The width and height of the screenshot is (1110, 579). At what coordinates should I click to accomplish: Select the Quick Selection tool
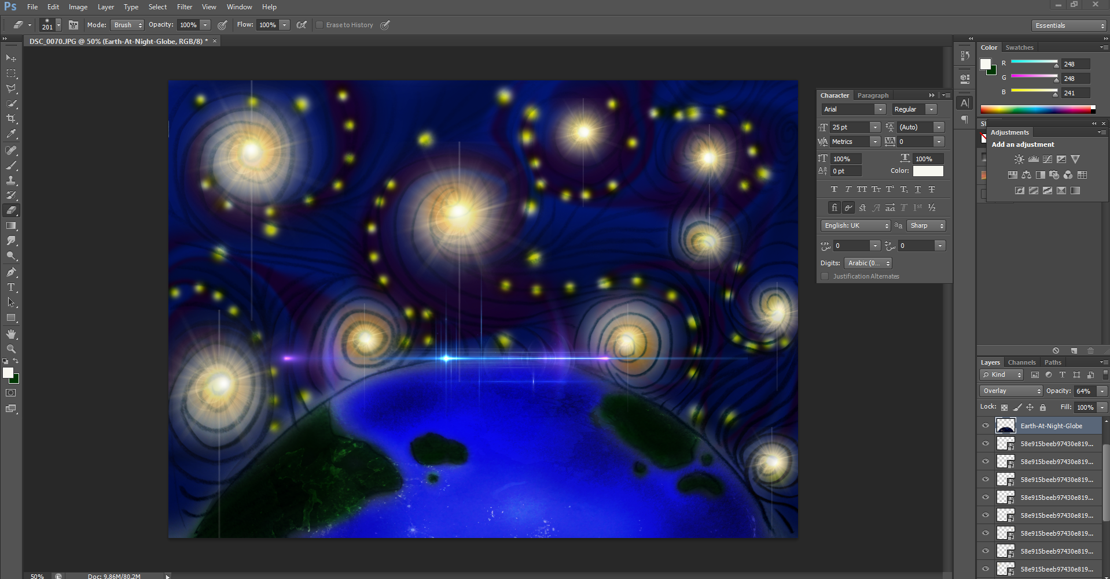pos(11,103)
